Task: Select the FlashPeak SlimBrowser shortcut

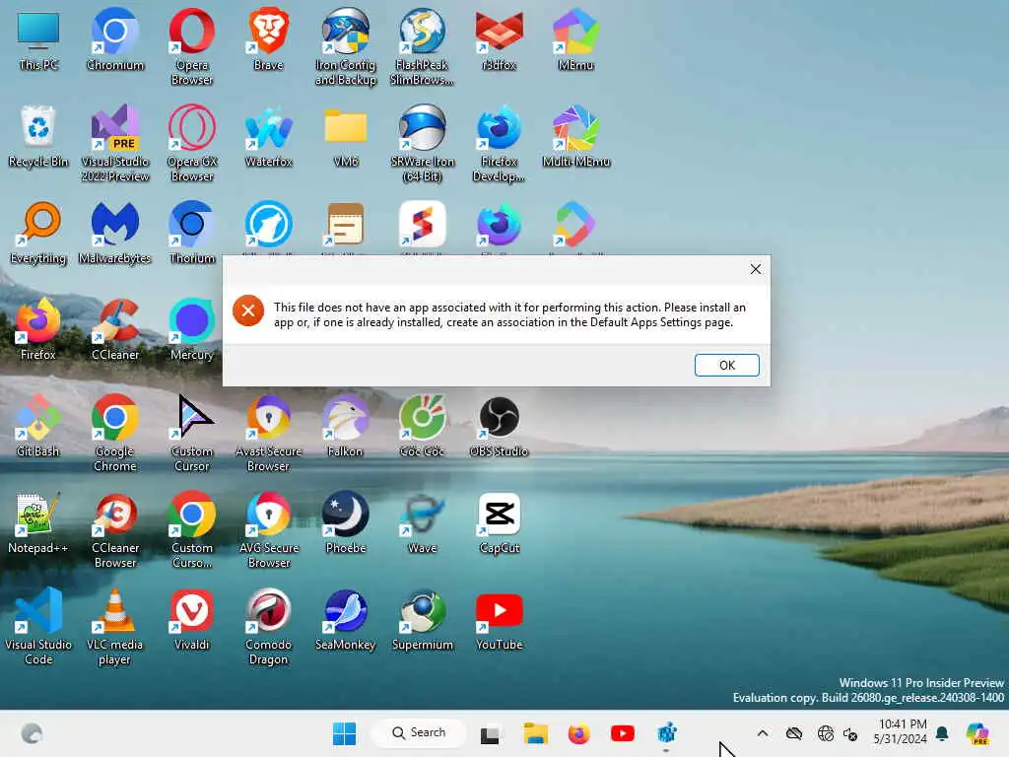Action: 422,46
